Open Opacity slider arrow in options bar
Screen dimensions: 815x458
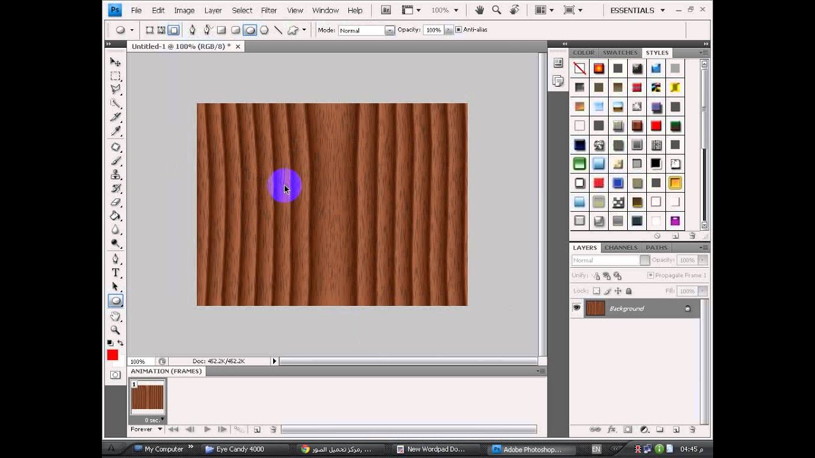449,30
